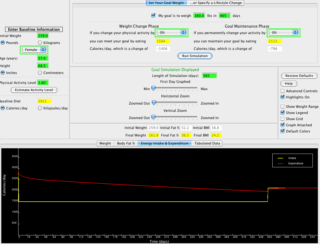This screenshot has height=244, width=320.
Task: Enable the Advanced Controls checkbox
Action: (282, 91)
